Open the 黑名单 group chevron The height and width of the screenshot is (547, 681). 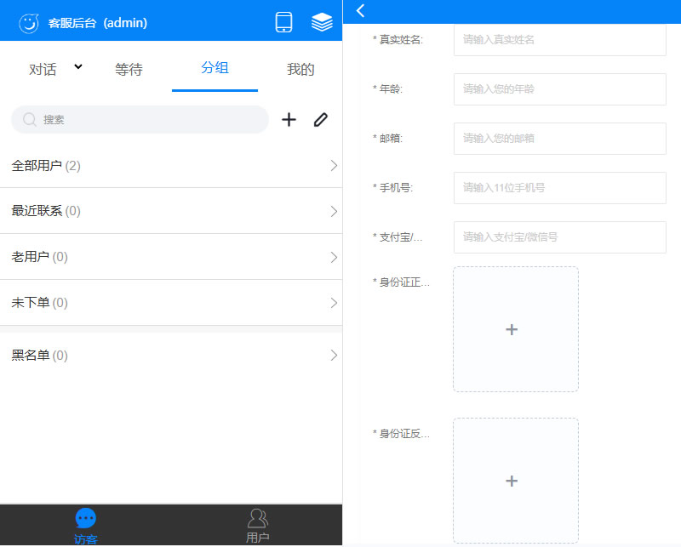point(334,356)
